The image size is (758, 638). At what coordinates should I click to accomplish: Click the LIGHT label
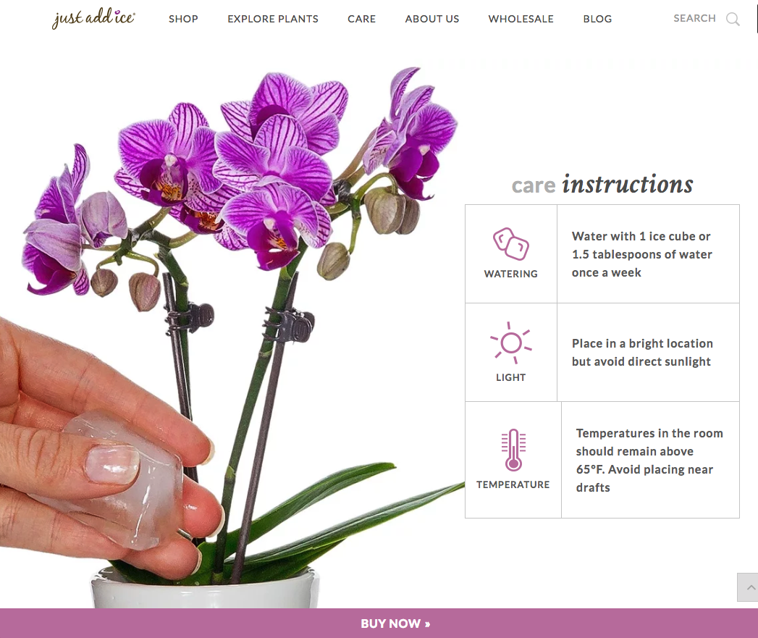(510, 377)
